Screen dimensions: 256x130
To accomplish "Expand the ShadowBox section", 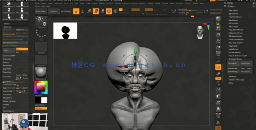I will 8,66.
